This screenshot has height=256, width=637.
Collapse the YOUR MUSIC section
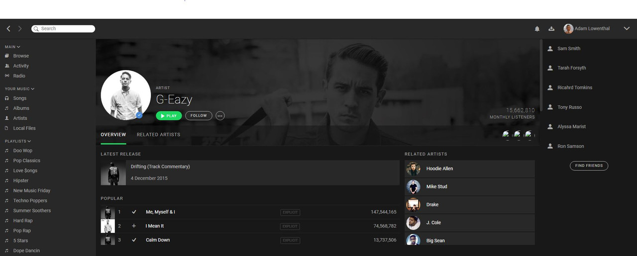tap(19, 89)
